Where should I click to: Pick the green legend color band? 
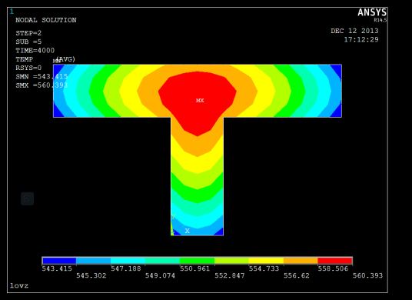point(197,261)
